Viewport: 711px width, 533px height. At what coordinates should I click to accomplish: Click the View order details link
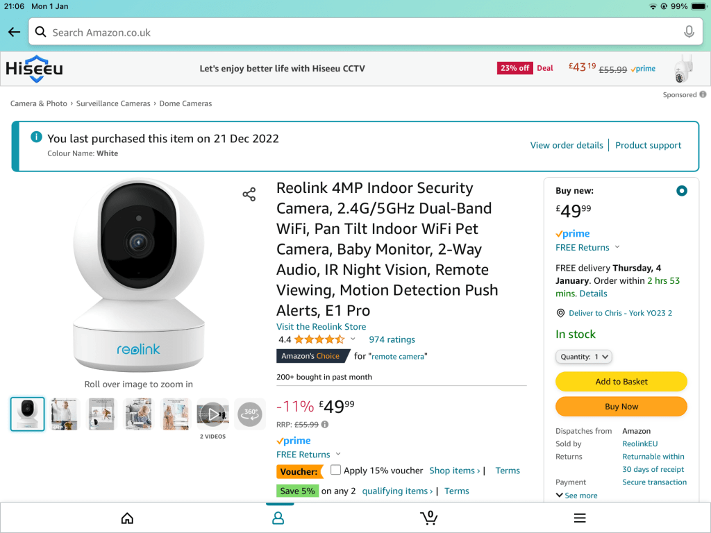click(567, 145)
